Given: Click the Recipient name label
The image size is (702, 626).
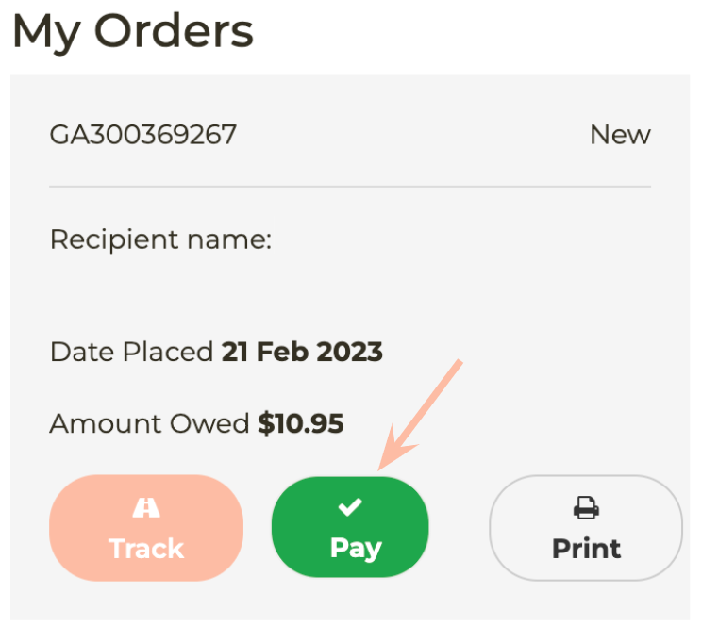Looking at the screenshot, I should (x=160, y=239).
